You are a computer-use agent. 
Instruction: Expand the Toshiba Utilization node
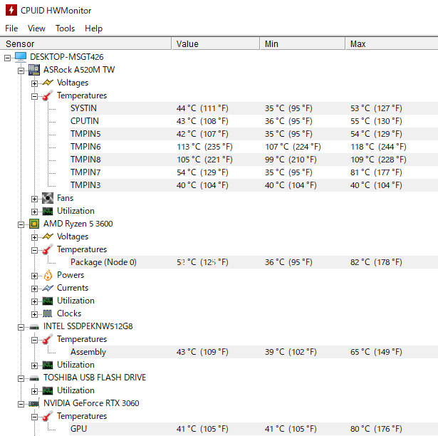pos(34,392)
